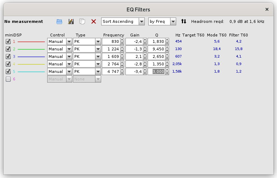Decrease filter 3 gain with down arrow

tap(145, 58)
